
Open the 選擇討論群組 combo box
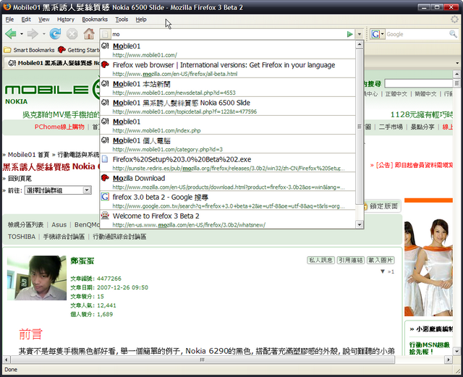click(x=58, y=190)
